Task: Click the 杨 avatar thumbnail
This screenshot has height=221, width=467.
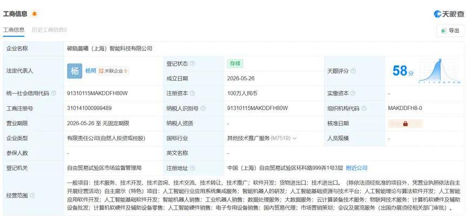Action: (75, 71)
